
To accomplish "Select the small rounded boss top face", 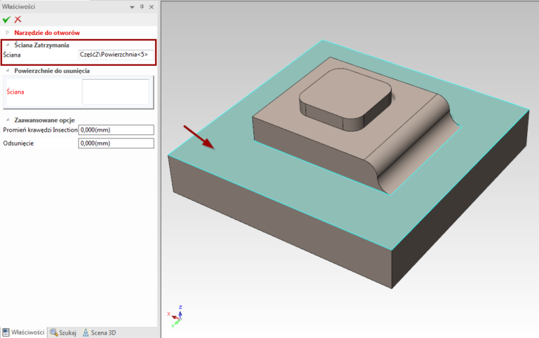I will pos(345,99).
